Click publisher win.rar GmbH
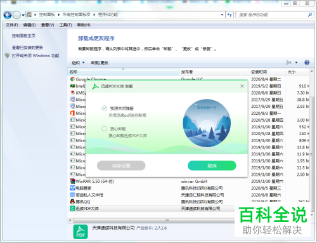The width and height of the screenshot is (317, 243). point(194,181)
